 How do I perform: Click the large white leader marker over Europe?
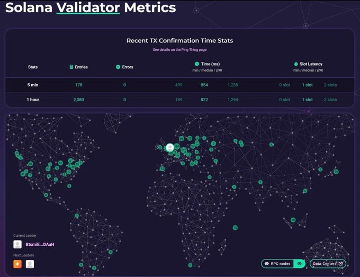(x=170, y=147)
